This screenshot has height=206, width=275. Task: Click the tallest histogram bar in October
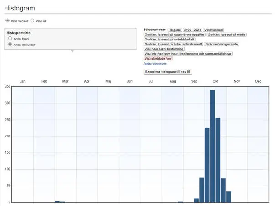point(213,146)
